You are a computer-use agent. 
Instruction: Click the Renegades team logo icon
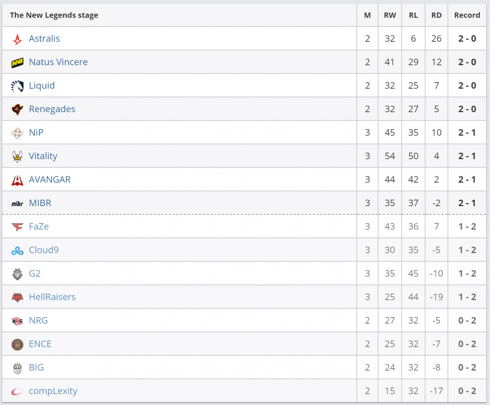click(x=17, y=109)
